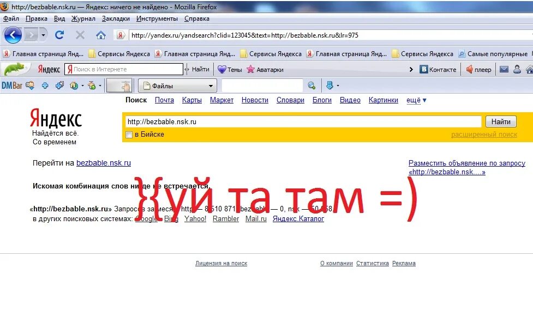The width and height of the screenshot is (533, 323).
Task: Open the Яндекс.Каталог link
Action: coord(298,219)
